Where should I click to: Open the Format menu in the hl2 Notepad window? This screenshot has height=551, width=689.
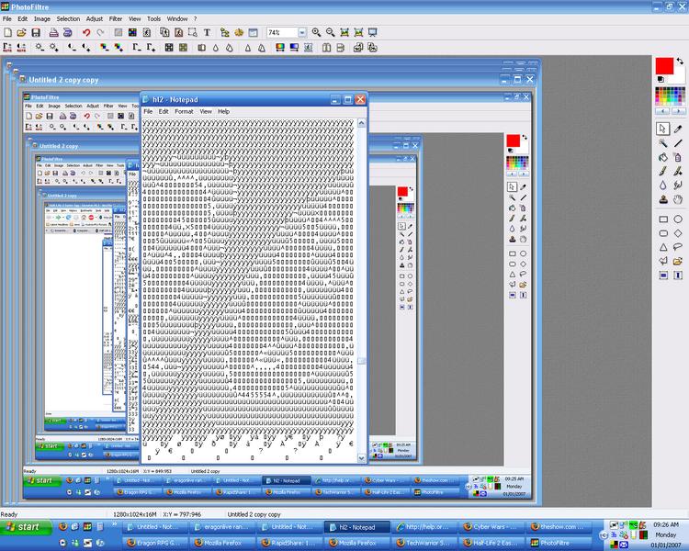(184, 111)
